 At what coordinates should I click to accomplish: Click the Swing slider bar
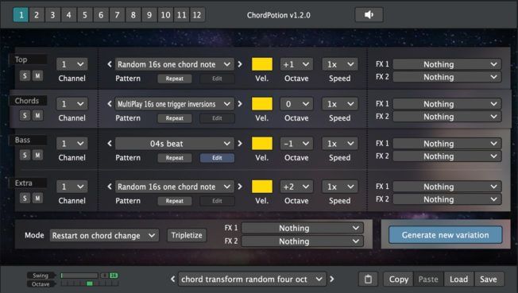coord(79,276)
